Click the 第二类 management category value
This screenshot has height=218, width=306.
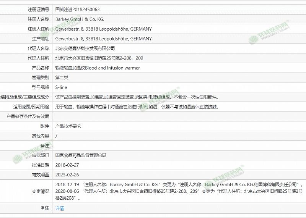pyautogui.click(x=62, y=78)
